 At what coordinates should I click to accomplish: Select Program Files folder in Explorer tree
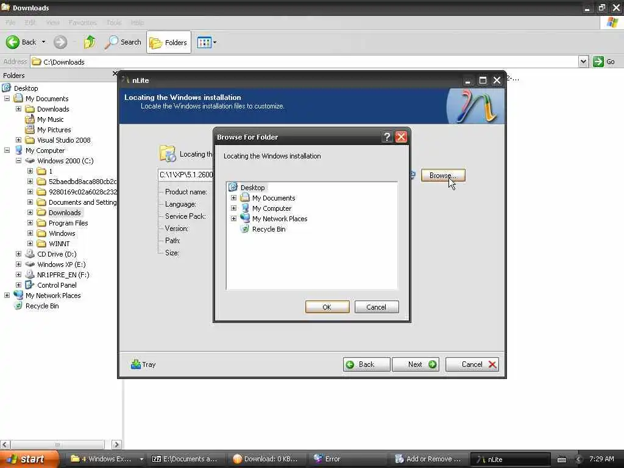pos(68,223)
